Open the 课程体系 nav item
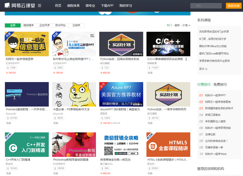This screenshot has height=176, width=243. [73, 6]
